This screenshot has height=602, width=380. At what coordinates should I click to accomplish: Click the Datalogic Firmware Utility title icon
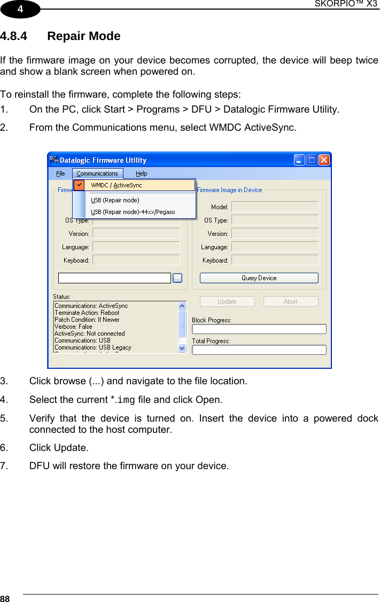pyautogui.click(x=54, y=160)
